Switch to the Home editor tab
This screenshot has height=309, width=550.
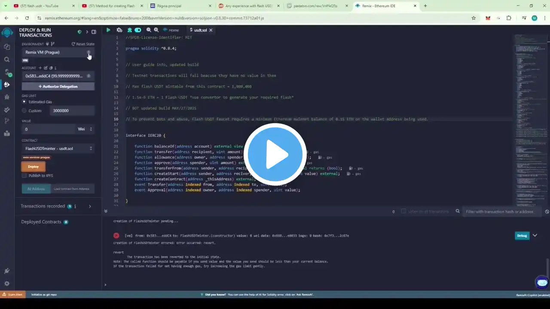(171, 30)
